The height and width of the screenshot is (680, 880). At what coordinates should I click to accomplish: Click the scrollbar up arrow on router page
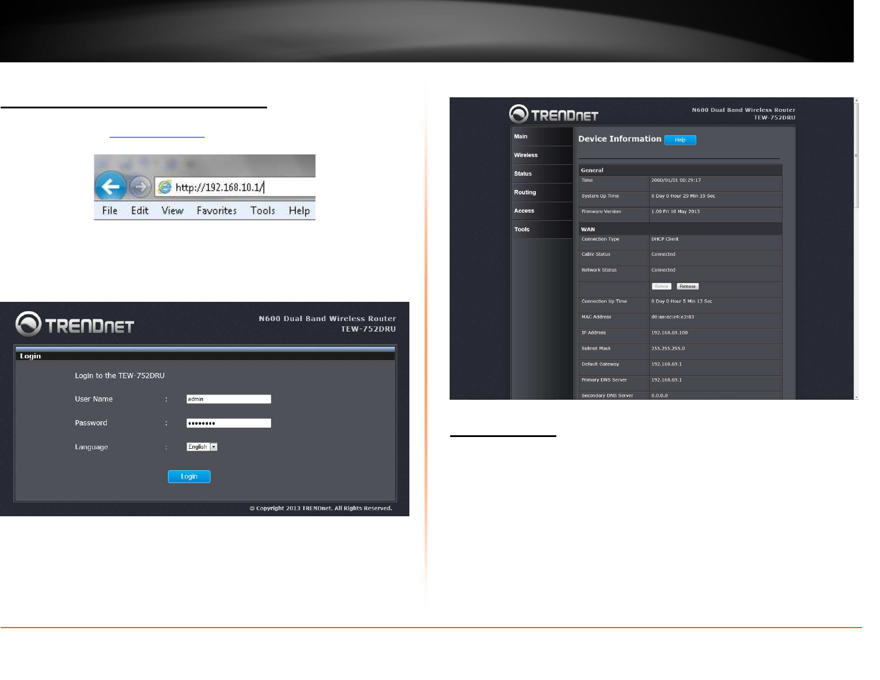tap(856, 100)
